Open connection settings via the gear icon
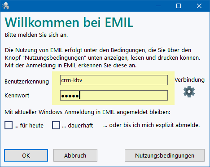 [x=189, y=92]
